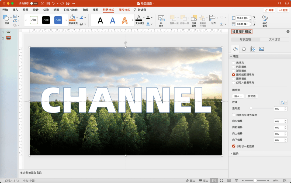
Task: Uncheck Rotate with Shape (与形状一起旋转)
Action: pyautogui.click(x=234, y=146)
